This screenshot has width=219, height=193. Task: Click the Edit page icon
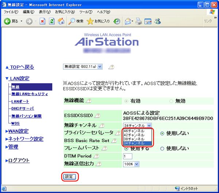click(x=148, y=21)
